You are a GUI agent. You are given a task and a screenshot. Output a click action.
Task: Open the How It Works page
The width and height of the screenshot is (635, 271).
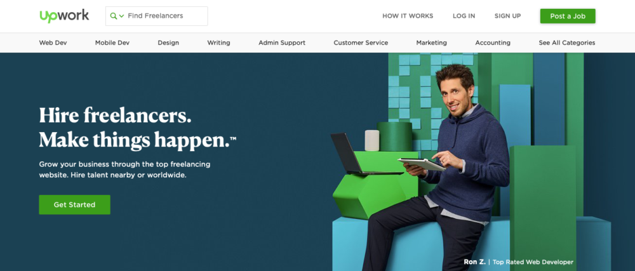click(x=408, y=16)
